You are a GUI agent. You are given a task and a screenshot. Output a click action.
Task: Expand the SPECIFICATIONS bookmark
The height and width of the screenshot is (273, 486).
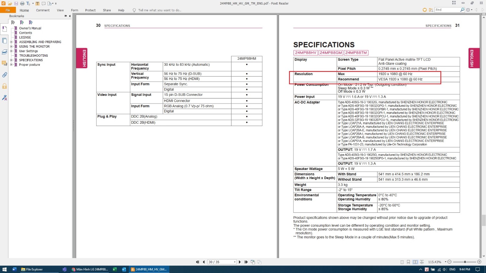tap(11, 60)
